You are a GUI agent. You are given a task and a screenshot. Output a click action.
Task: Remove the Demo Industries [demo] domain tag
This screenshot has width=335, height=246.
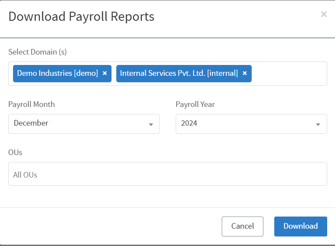(105, 74)
